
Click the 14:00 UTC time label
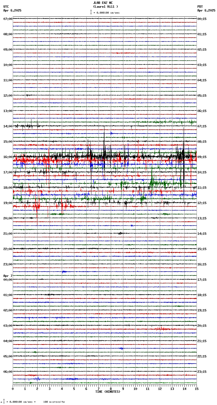coord(8,126)
